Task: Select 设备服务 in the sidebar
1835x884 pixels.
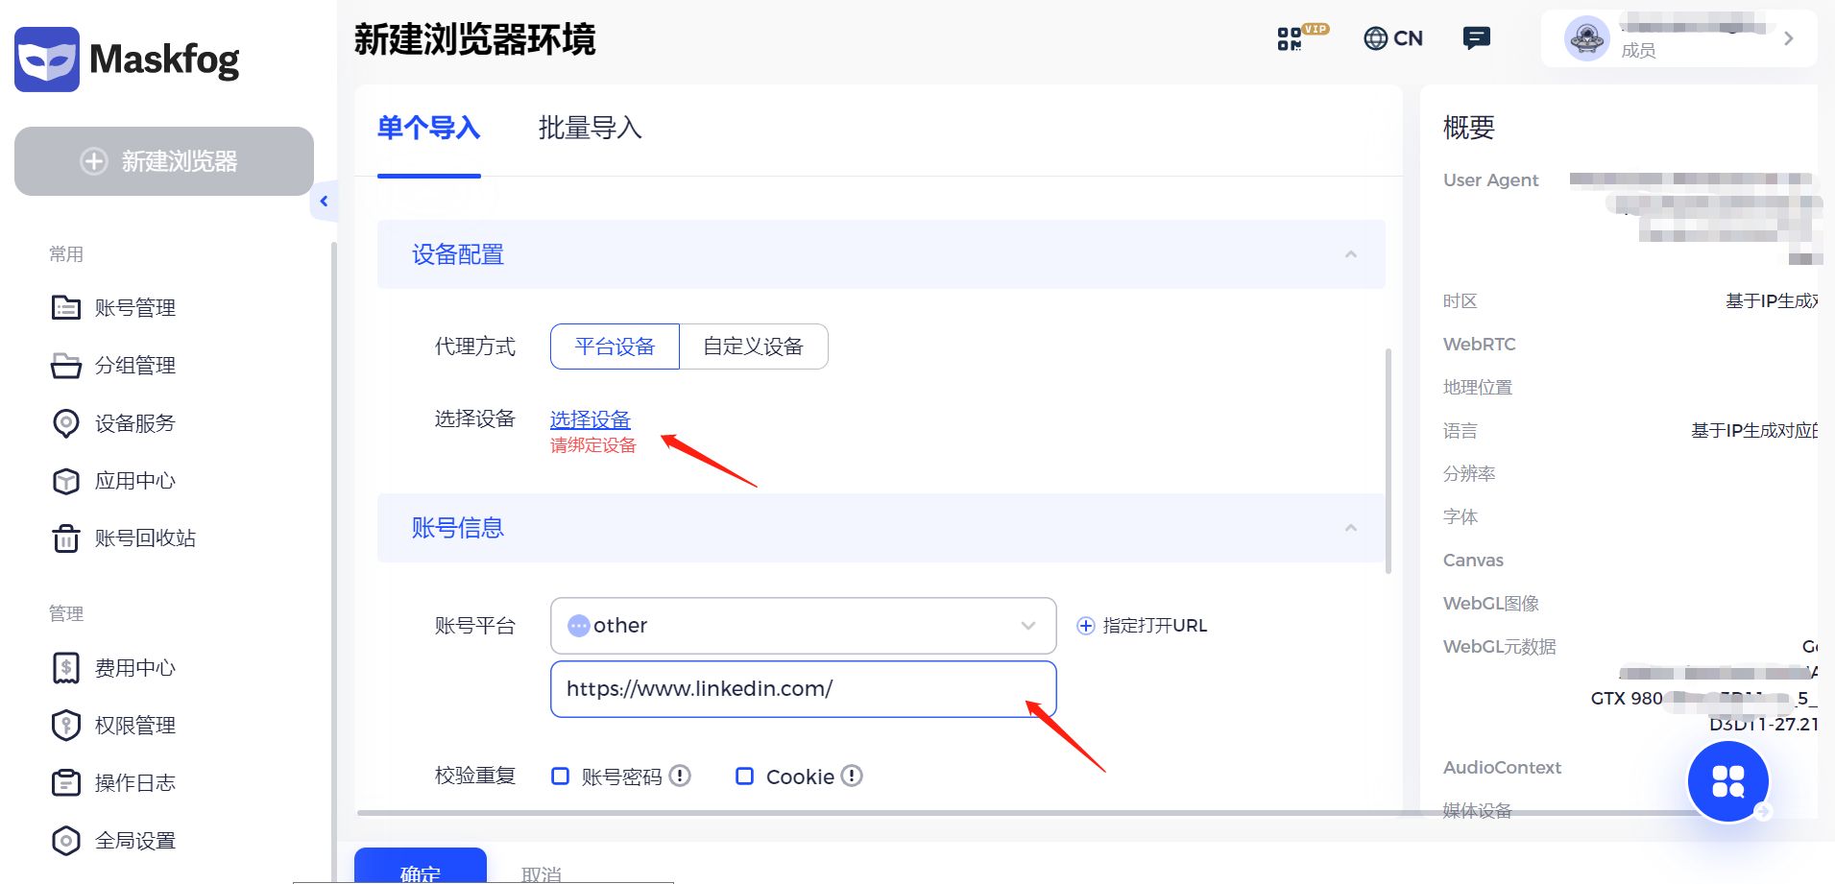Action: coord(134,422)
